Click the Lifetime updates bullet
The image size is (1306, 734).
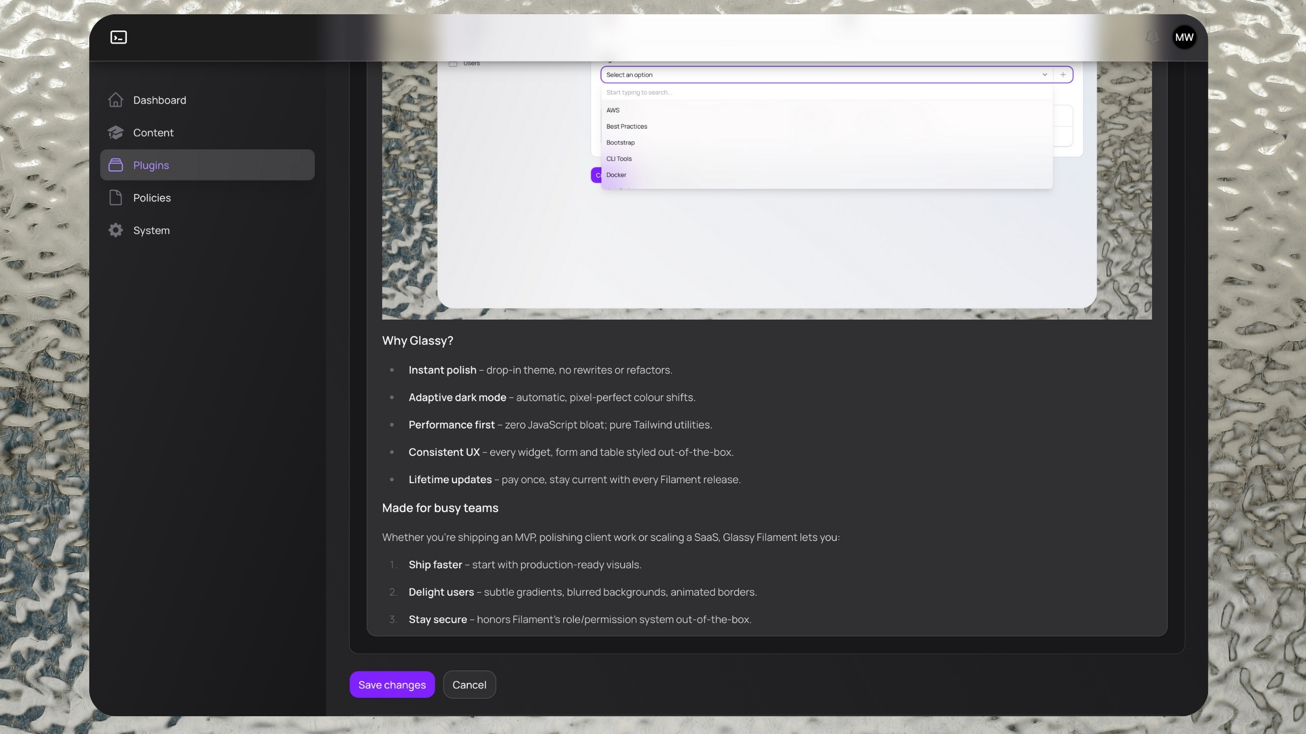(x=574, y=480)
